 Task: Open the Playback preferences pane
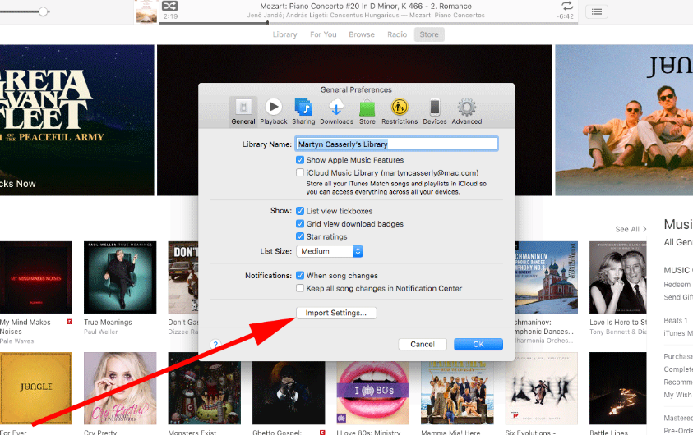coord(274,112)
